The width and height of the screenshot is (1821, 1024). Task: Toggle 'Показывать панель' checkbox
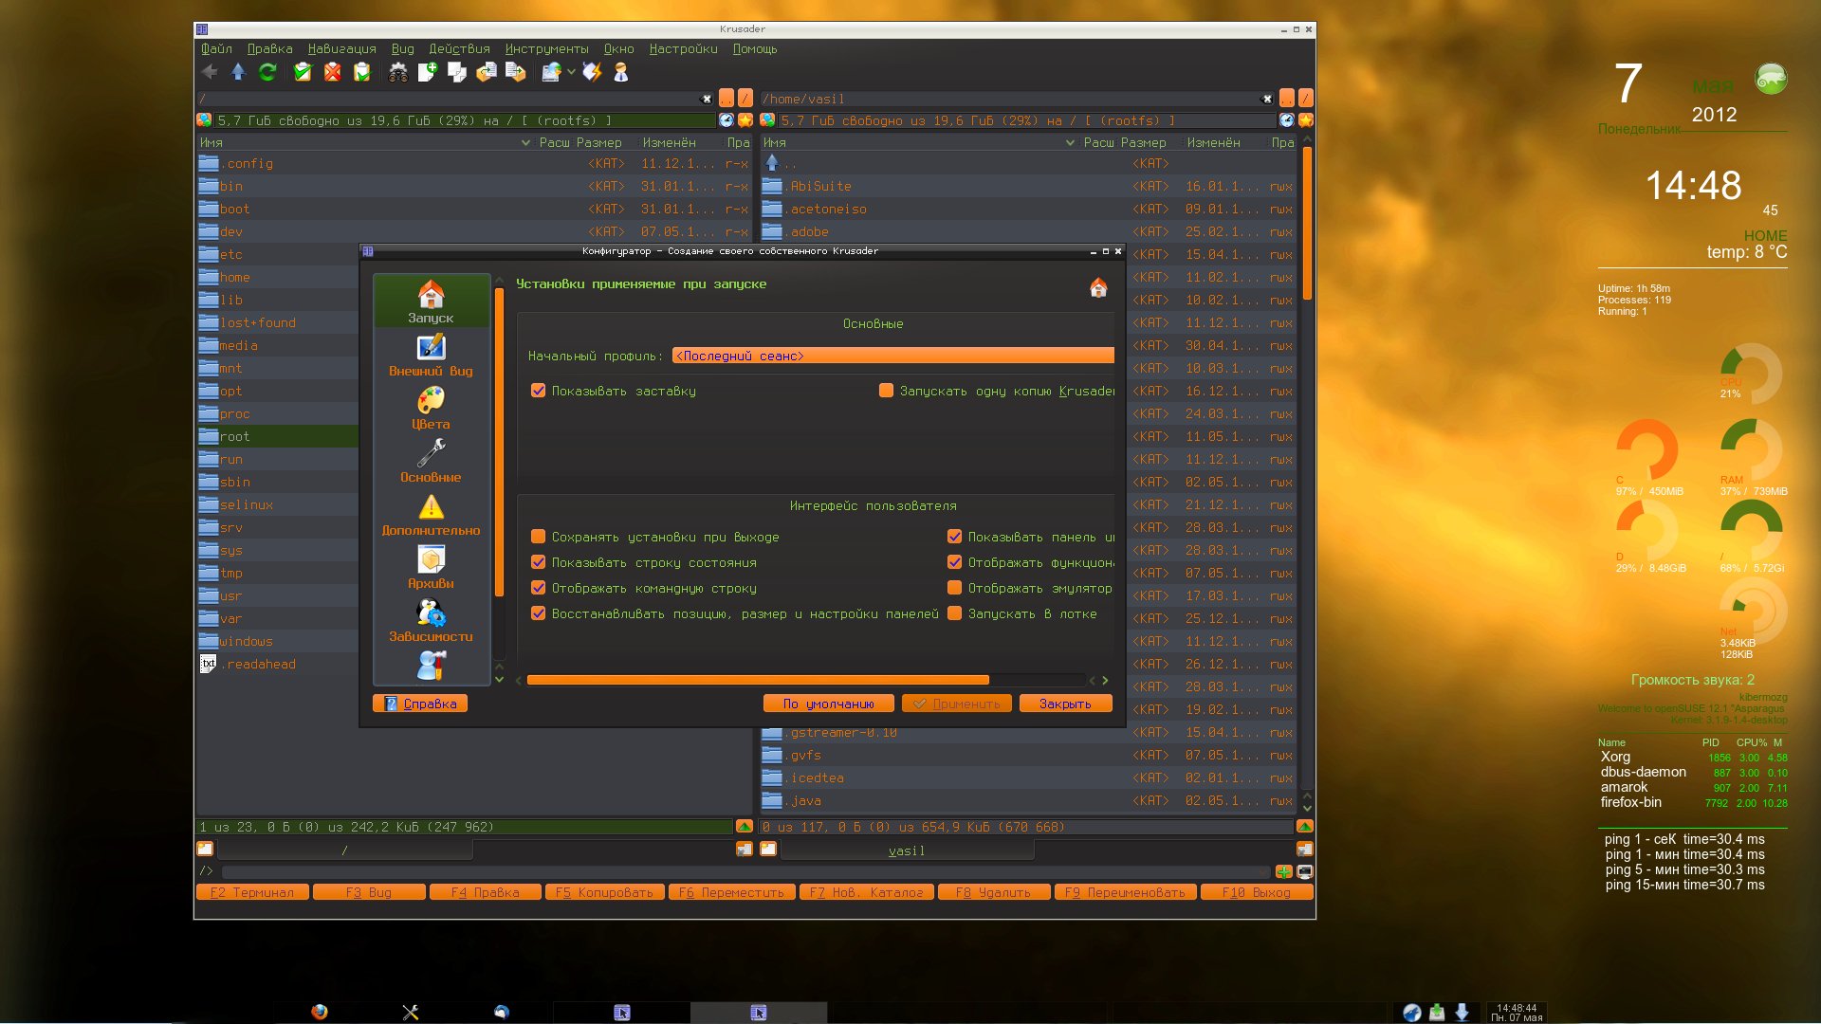(x=955, y=537)
